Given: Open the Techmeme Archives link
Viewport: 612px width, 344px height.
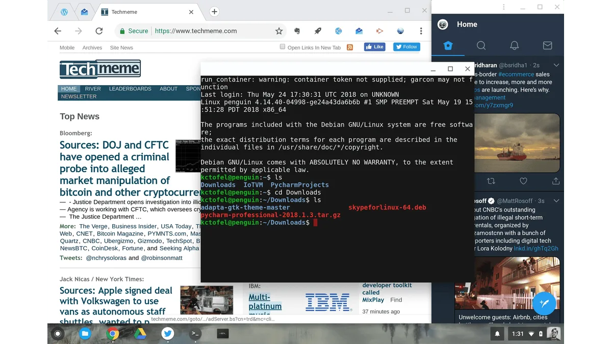Looking at the screenshot, I should tap(92, 47).
